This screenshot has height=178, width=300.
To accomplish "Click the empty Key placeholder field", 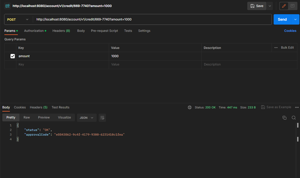I will (63, 65).
